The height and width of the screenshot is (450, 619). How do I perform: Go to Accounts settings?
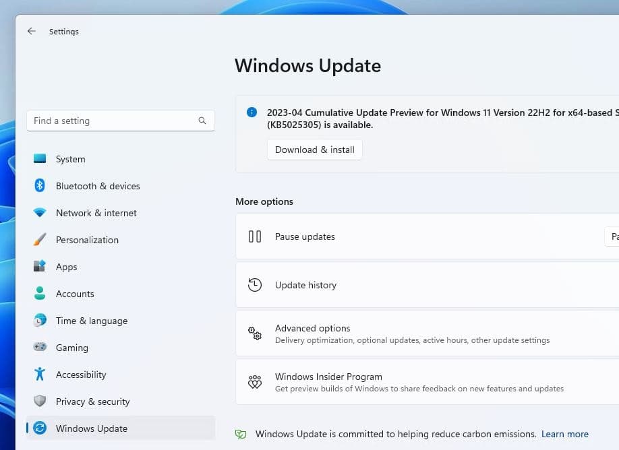coord(74,294)
